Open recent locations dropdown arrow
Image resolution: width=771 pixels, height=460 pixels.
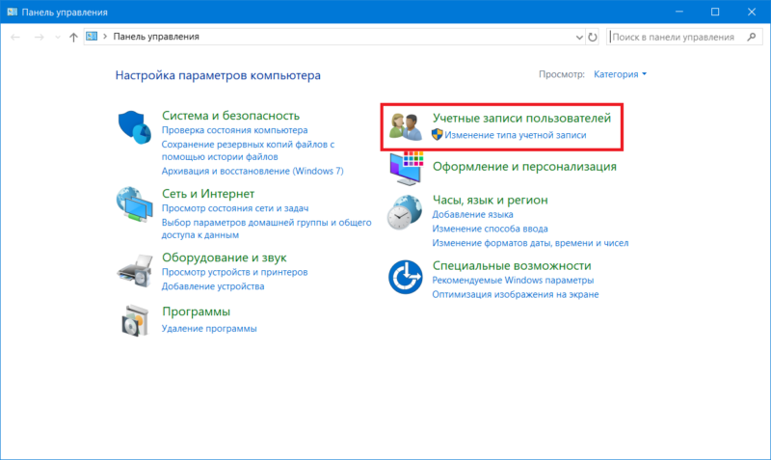pos(58,38)
